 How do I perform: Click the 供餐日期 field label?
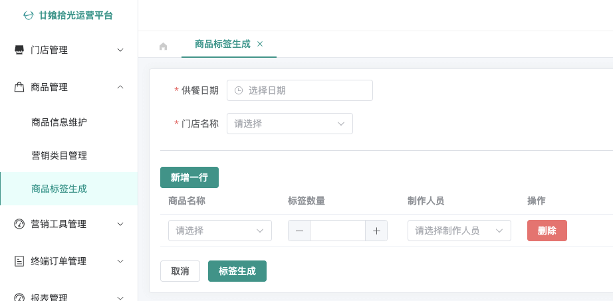pos(199,90)
